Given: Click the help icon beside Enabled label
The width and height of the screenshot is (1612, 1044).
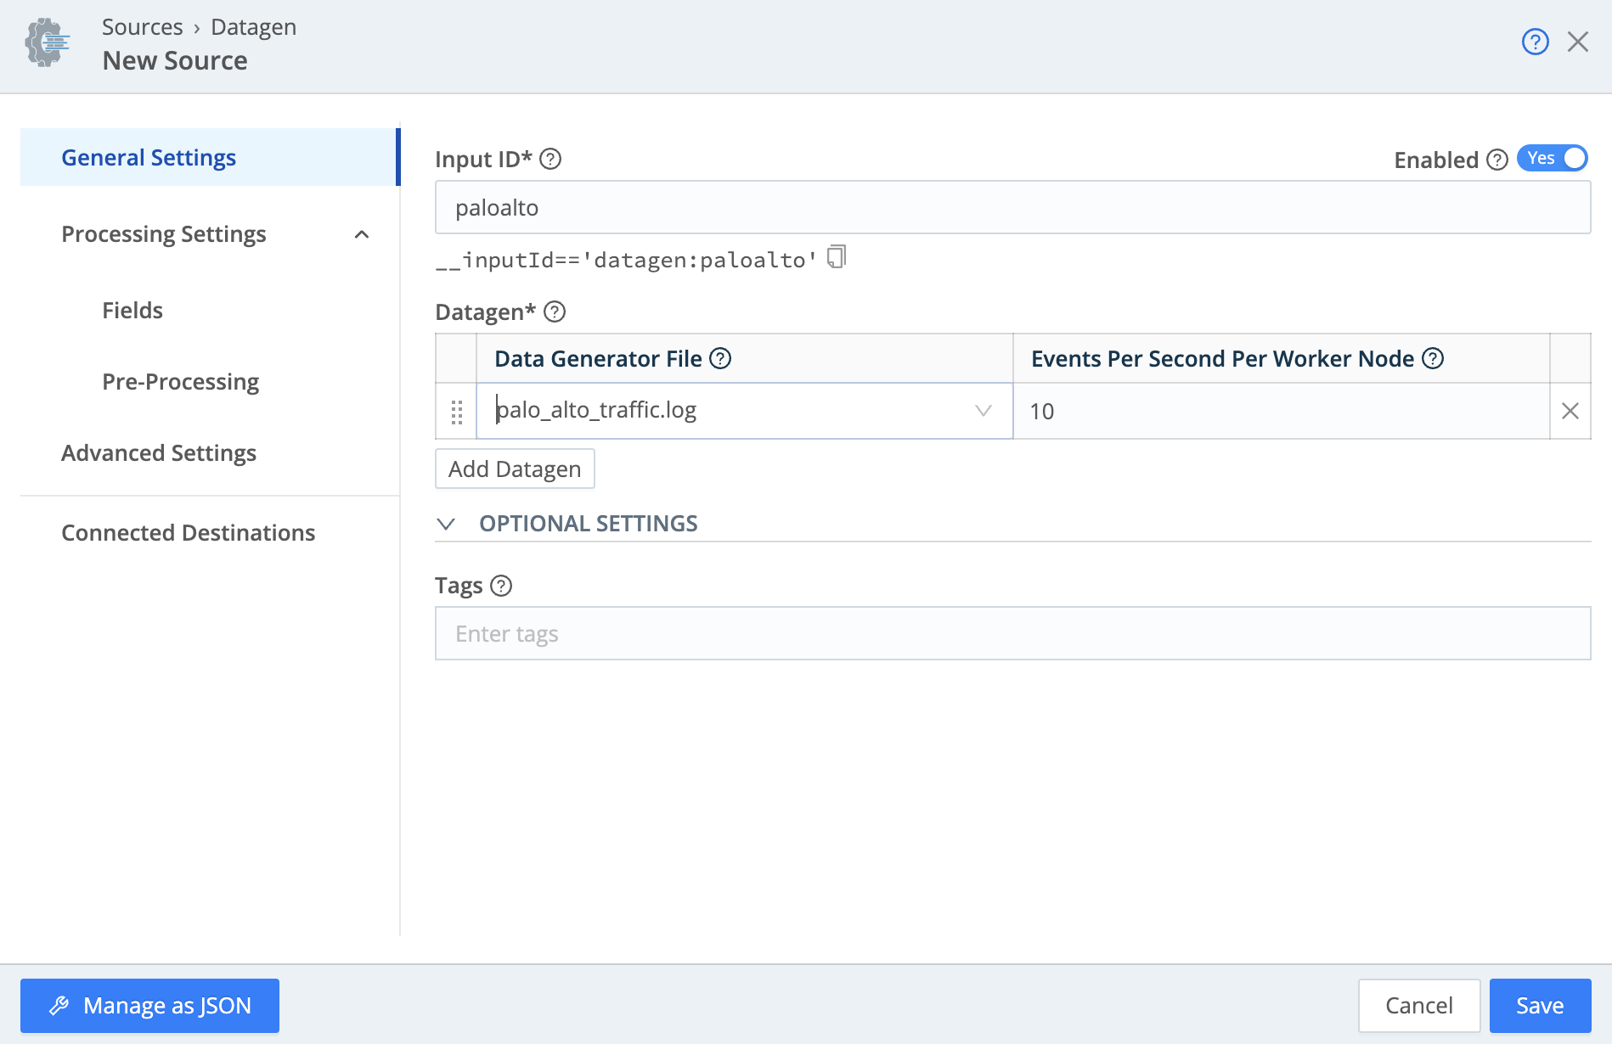Looking at the screenshot, I should (1497, 160).
